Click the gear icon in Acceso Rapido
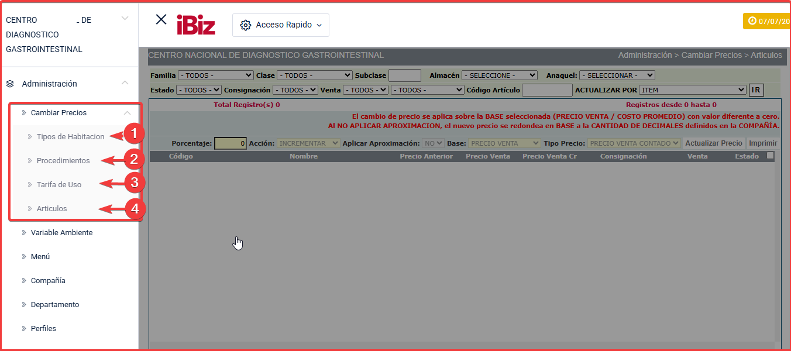 [246, 25]
